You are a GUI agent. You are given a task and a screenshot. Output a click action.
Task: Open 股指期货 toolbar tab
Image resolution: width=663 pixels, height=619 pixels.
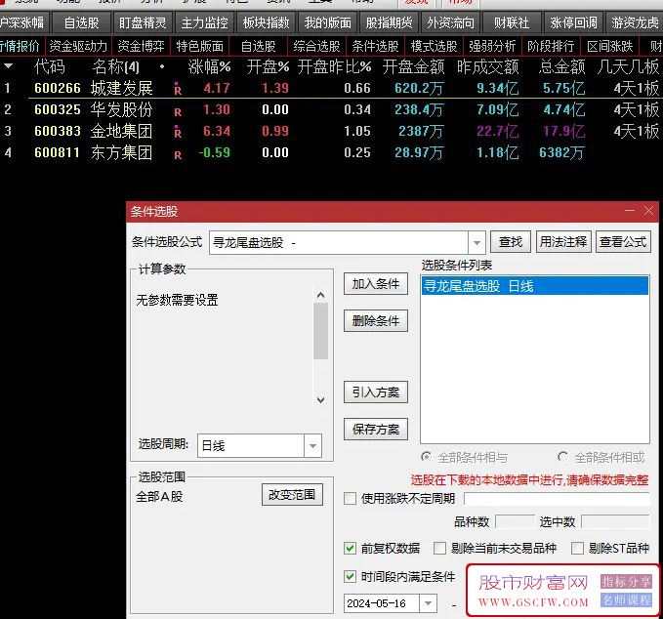point(389,22)
